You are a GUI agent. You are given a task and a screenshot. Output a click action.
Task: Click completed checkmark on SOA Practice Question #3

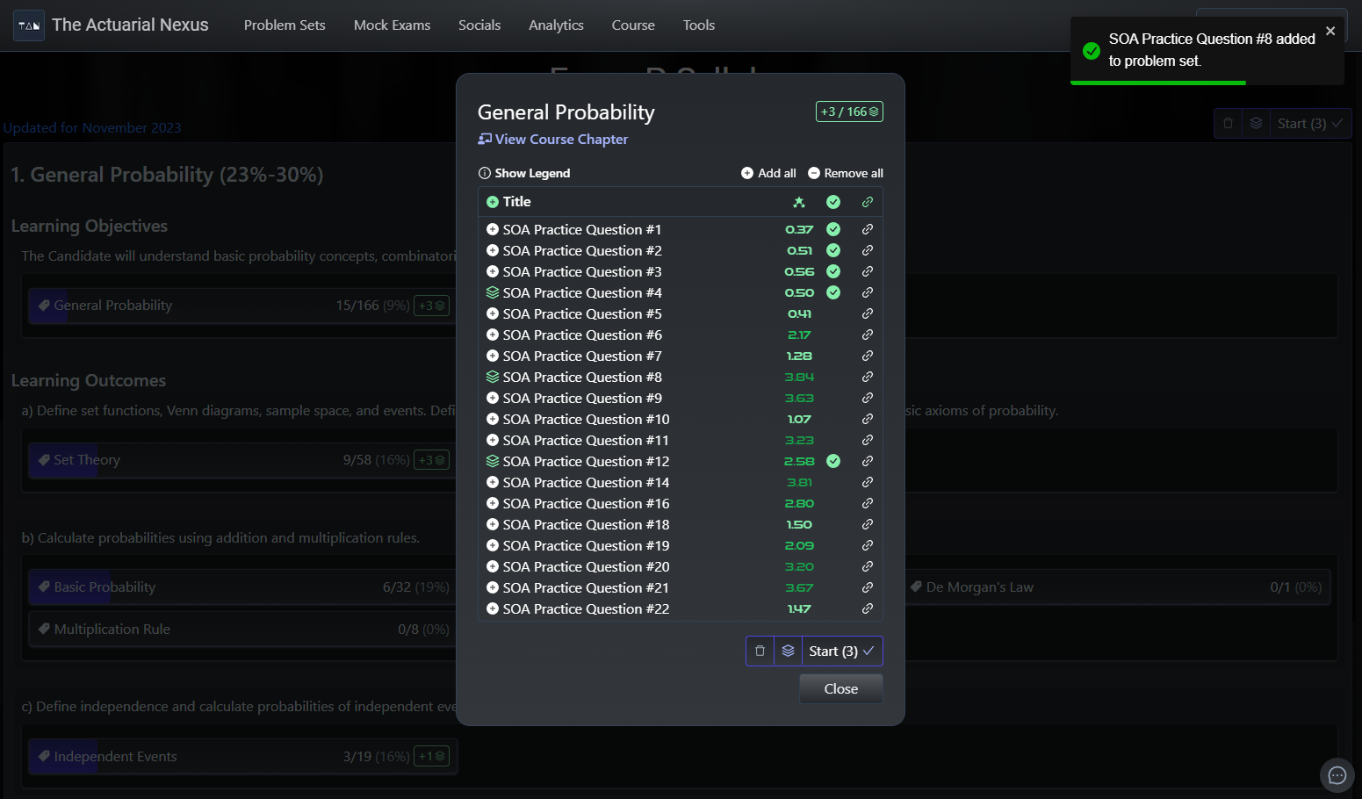point(833,271)
